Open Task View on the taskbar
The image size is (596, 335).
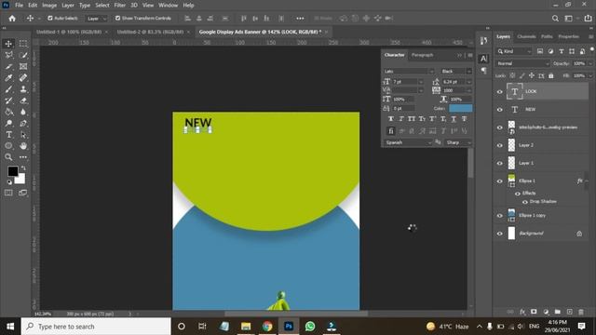click(202, 327)
